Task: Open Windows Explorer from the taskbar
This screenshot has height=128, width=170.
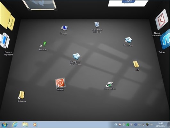Action: (25, 124)
